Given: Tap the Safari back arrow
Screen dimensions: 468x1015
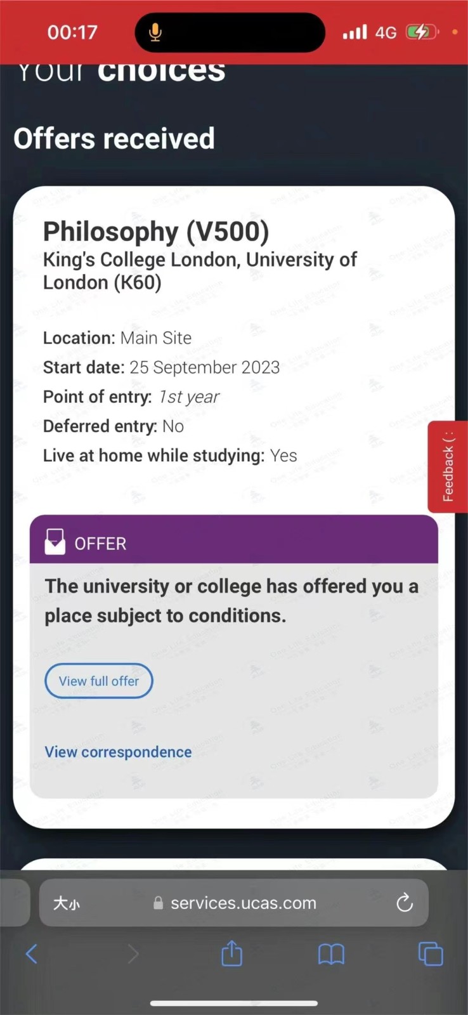Looking at the screenshot, I should pyautogui.click(x=32, y=953).
